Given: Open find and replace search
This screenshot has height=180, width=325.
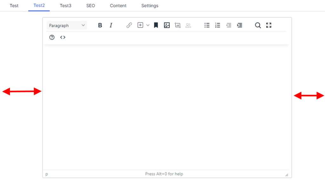Looking at the screenshot, I should [258, 25].
